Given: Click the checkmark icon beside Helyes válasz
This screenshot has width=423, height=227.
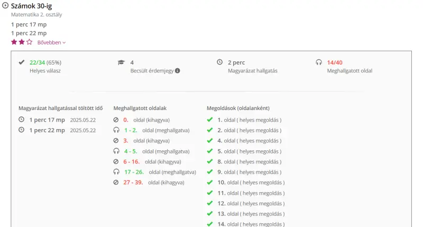Looking at the screenshot, I should point(22,62).
